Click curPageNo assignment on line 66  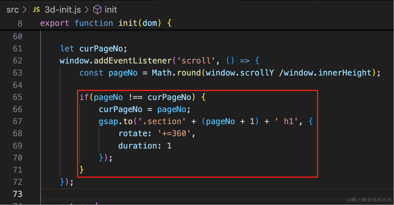(120, 109)
